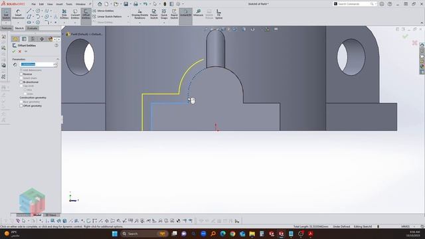
Task: Open File Explorer from the taskbar
Action: point(252,234)
